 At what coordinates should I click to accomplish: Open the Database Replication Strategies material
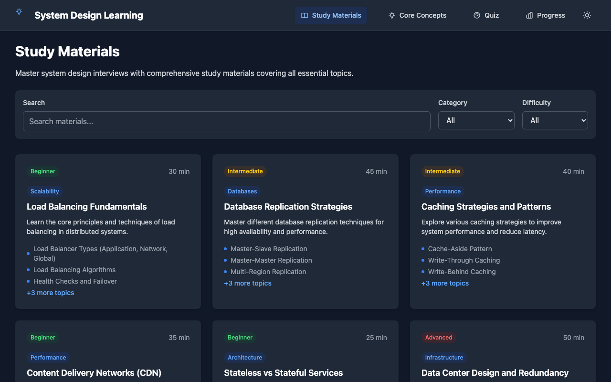click(x=288, y=206)
